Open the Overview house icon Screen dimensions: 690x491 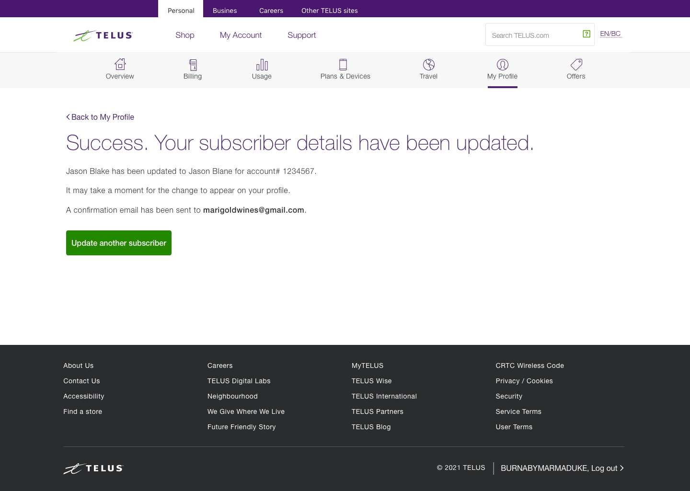(120, 64)
